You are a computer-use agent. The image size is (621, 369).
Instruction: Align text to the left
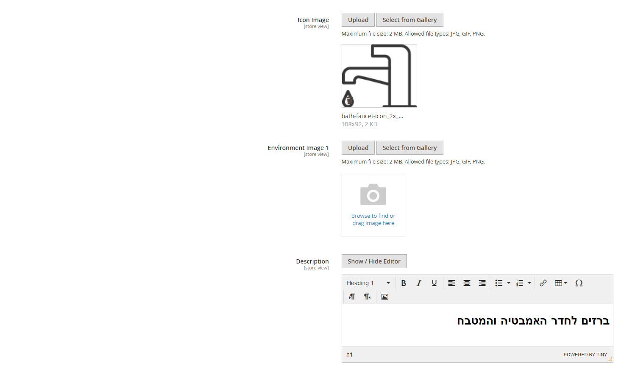(451, 283)
